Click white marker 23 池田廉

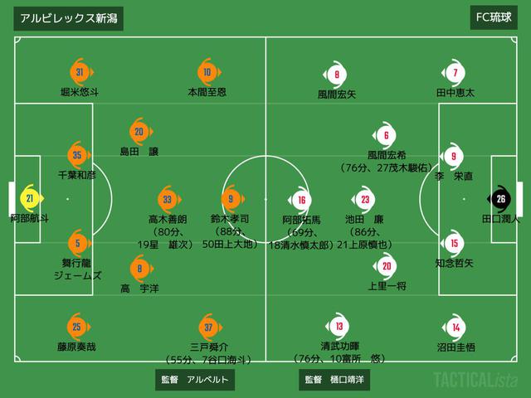[363, 199]
